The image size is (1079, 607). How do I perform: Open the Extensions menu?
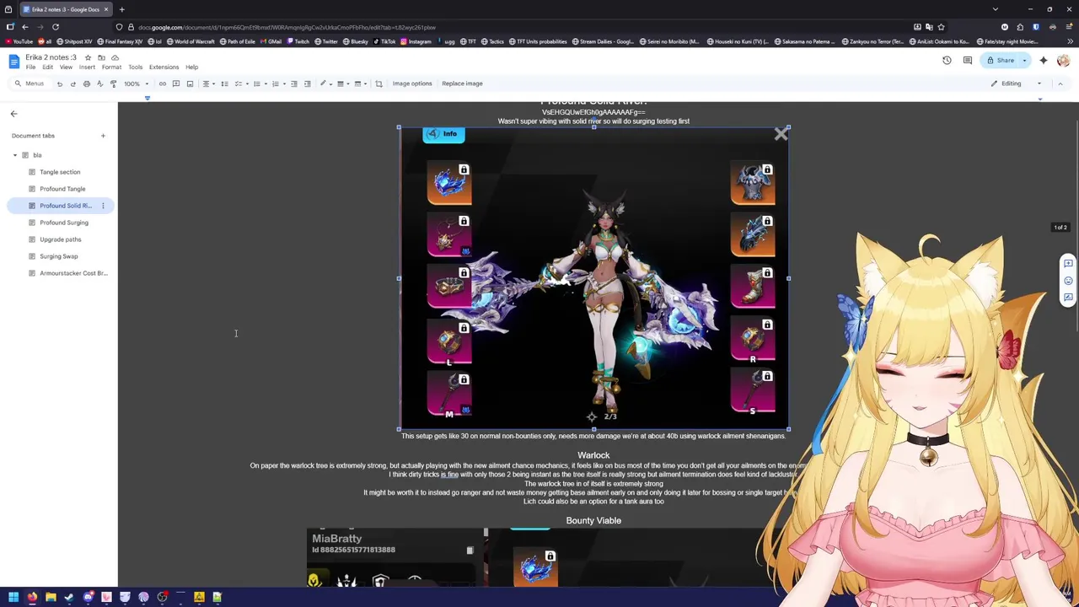click(x=164, y=67)
